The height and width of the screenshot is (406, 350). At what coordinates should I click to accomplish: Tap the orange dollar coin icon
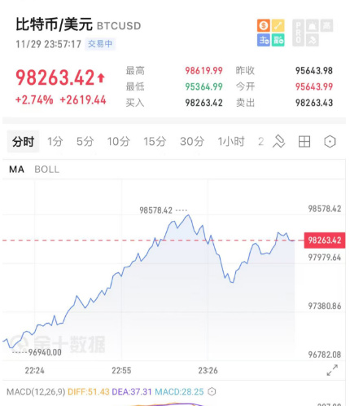point(264,25)
